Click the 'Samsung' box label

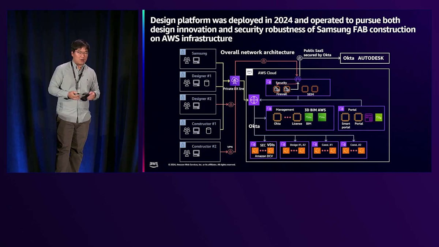coord(199,53)
